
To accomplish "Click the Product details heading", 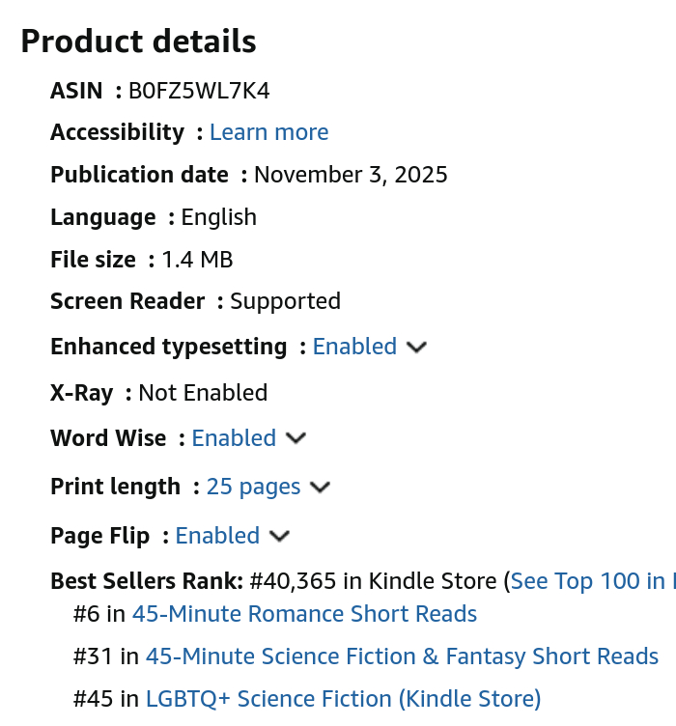I will (138, 42).
